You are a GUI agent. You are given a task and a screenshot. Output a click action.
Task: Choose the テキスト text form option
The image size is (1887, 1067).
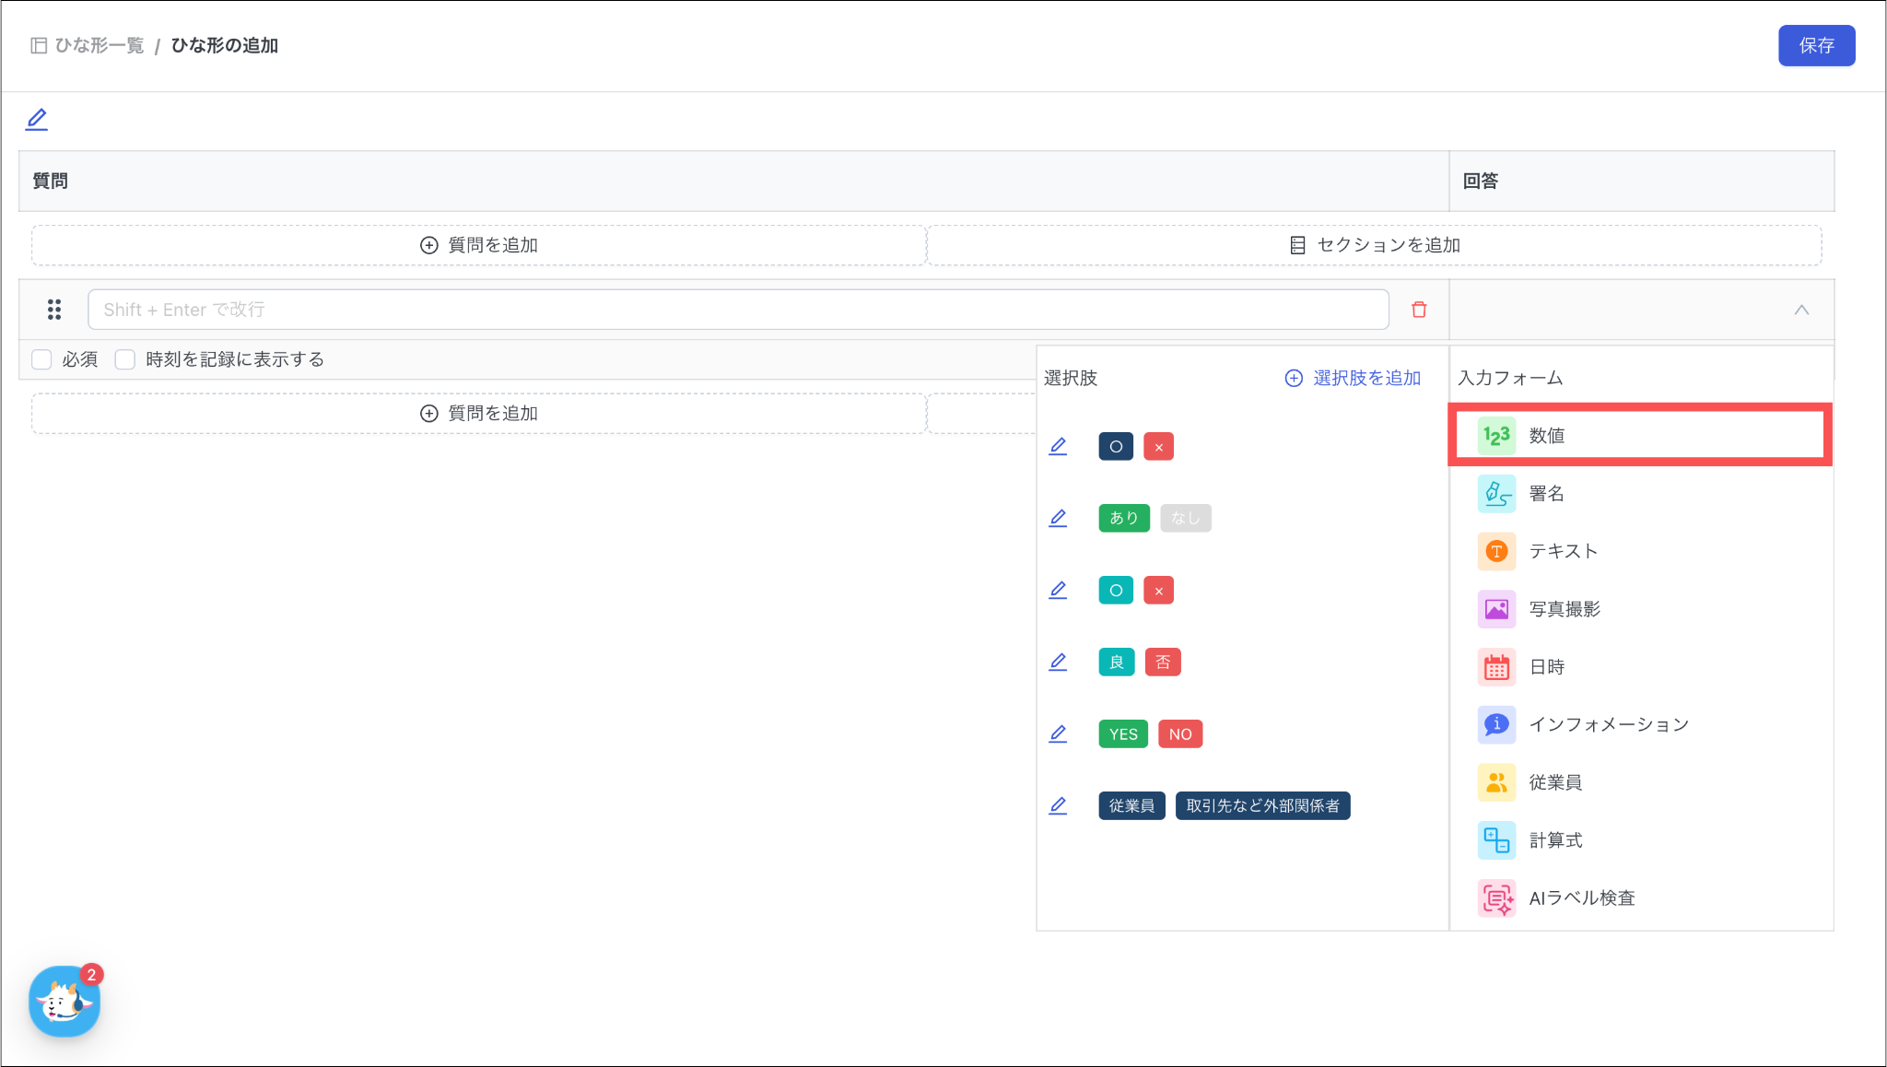pyautogui.click(x=1563, y=551)
